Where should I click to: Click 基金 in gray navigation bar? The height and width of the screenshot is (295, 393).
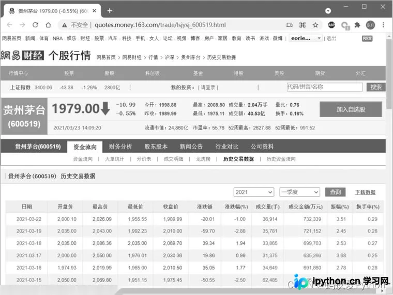pyautogui.click(x=198, y=73)
